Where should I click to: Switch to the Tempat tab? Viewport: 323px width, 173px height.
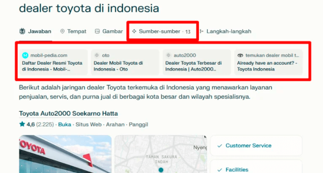point(73,31)
